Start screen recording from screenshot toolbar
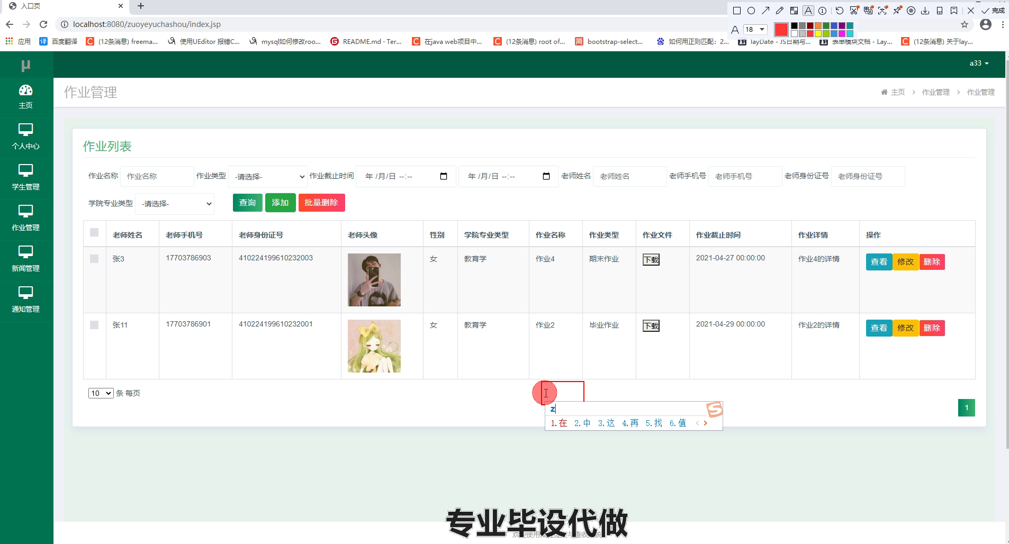The width and height of the screenshot is (1009, 544). (911, 11)
